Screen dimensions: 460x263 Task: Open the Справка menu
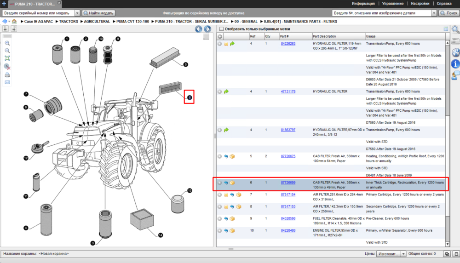[x=444, y=4]
